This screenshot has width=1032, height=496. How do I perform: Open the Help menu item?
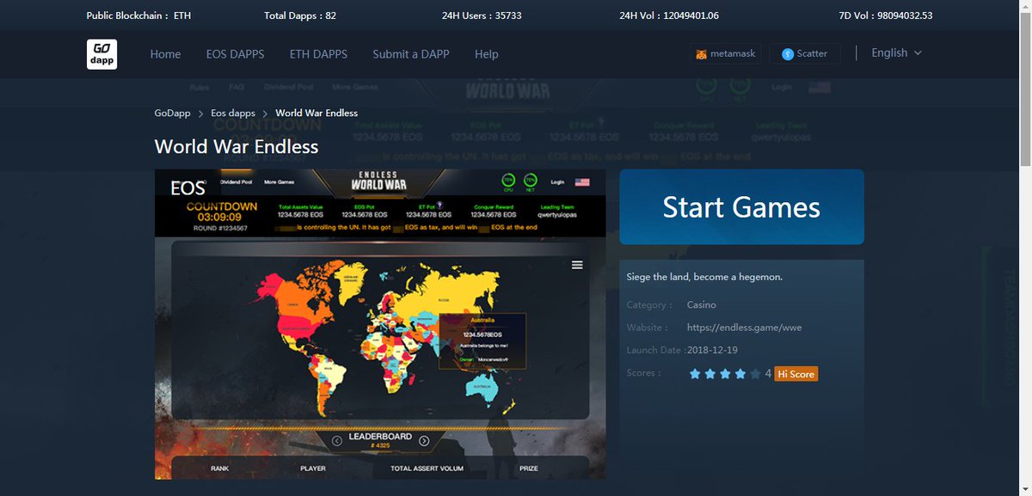click(x=486, y=54)
